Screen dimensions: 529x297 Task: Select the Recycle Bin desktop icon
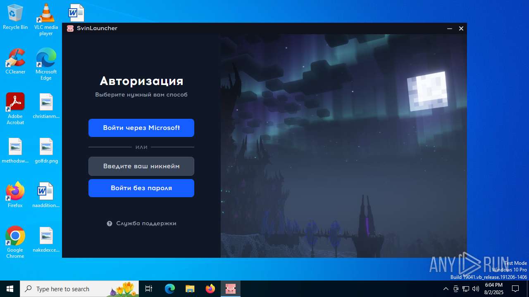point(15,17)
